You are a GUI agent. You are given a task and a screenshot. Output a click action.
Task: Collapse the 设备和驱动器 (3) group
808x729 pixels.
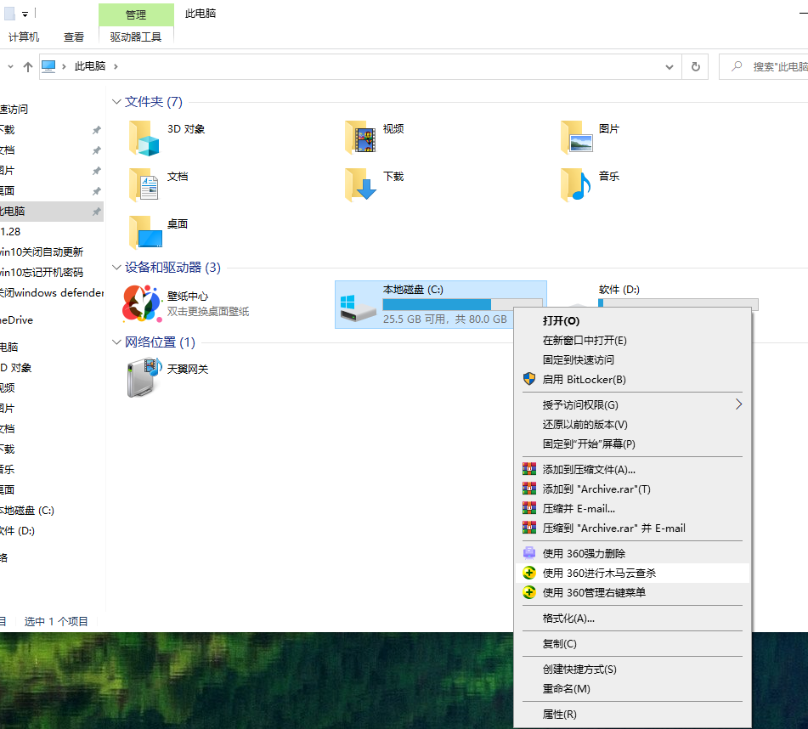click(x=117, y=268)
